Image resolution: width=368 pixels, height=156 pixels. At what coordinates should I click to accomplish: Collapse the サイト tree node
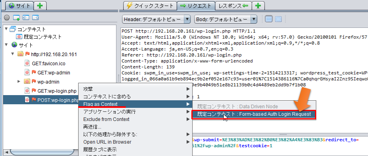(6, 45)
